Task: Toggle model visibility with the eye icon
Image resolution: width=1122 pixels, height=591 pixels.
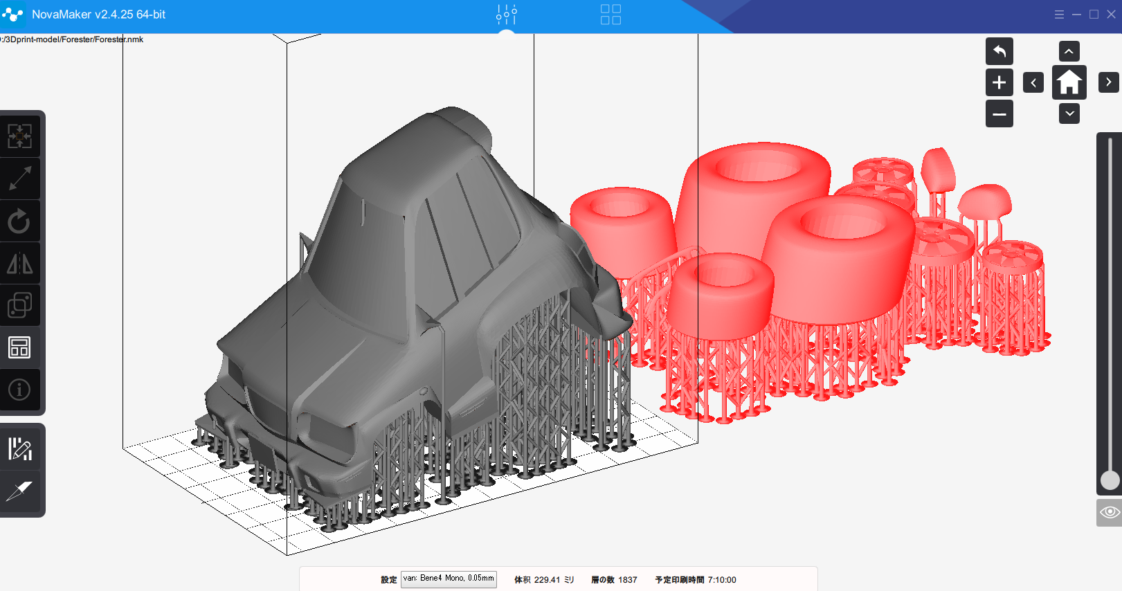Action: coord(1109,512)
